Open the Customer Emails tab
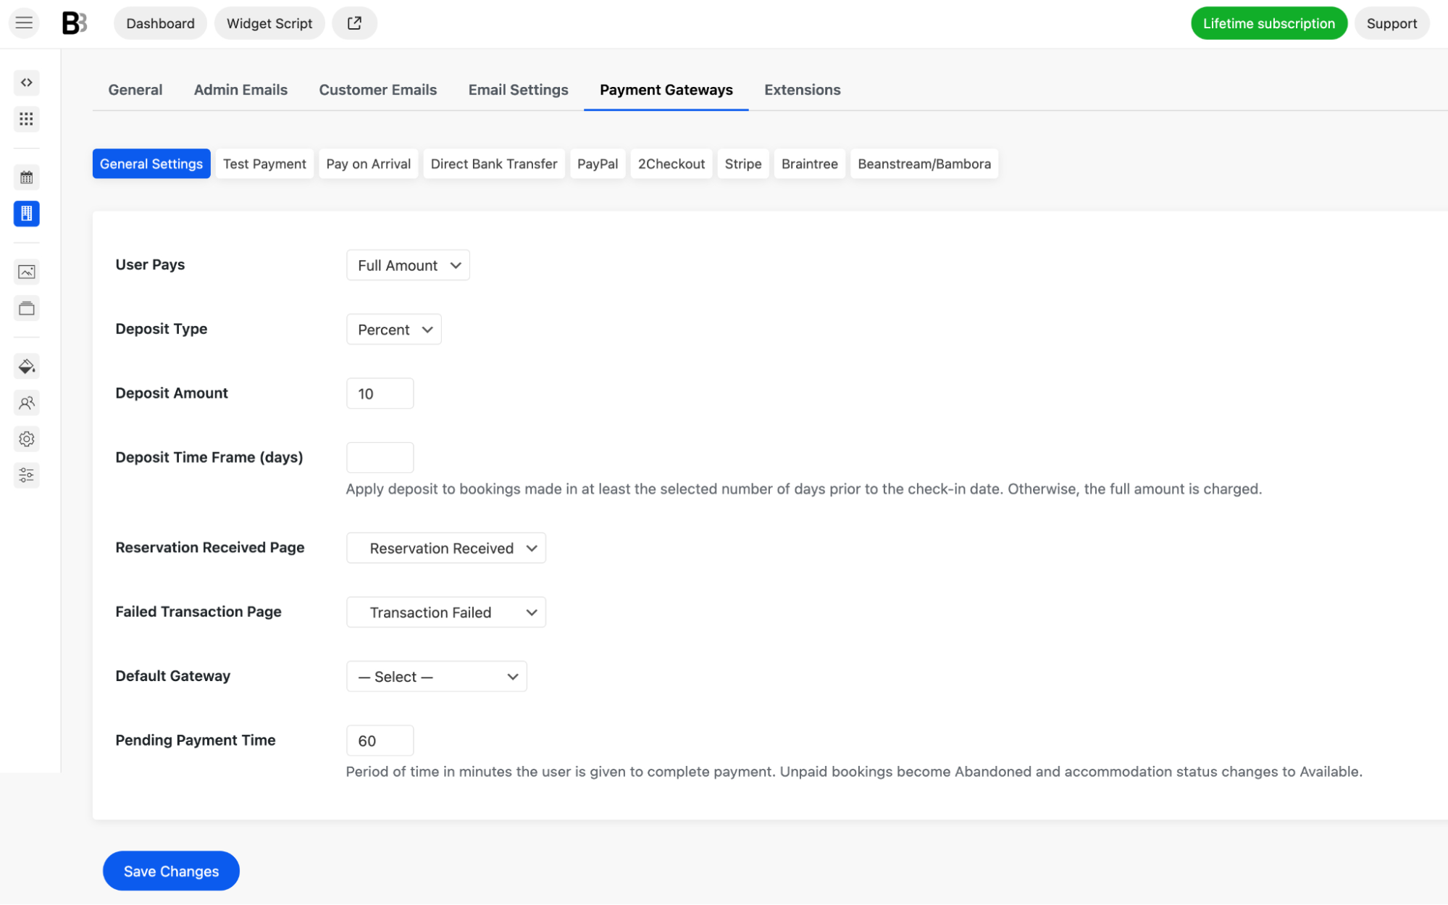 (378, 90)
